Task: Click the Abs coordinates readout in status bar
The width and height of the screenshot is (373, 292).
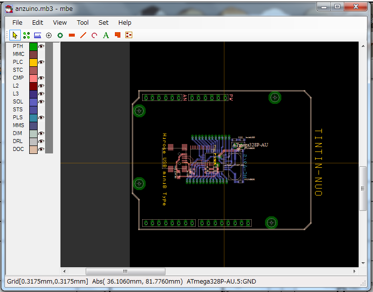Action: point(137,282)
